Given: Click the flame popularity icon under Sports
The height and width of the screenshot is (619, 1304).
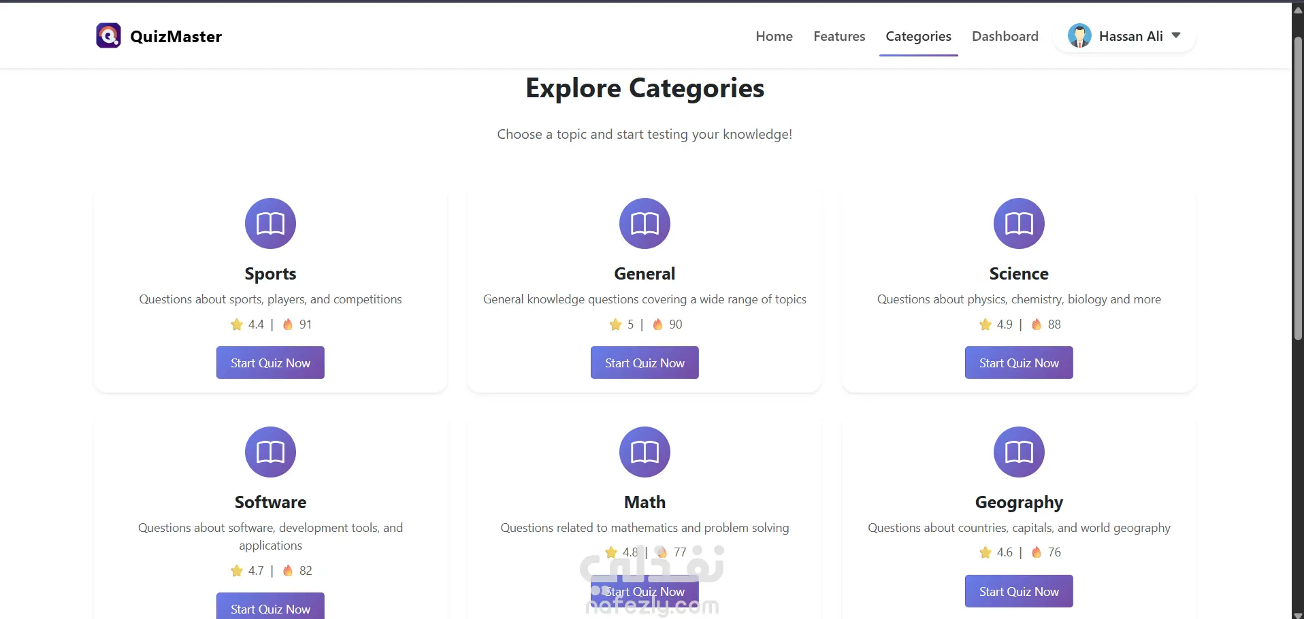Looking at the screenshot, I should click(x=288, y=324).
